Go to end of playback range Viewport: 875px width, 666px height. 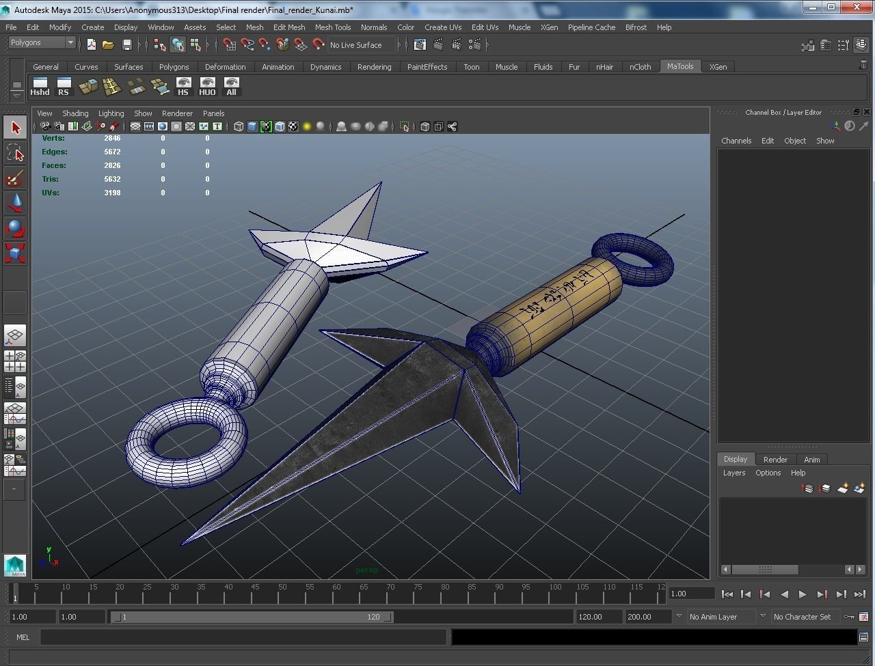[x=859, y=594]
